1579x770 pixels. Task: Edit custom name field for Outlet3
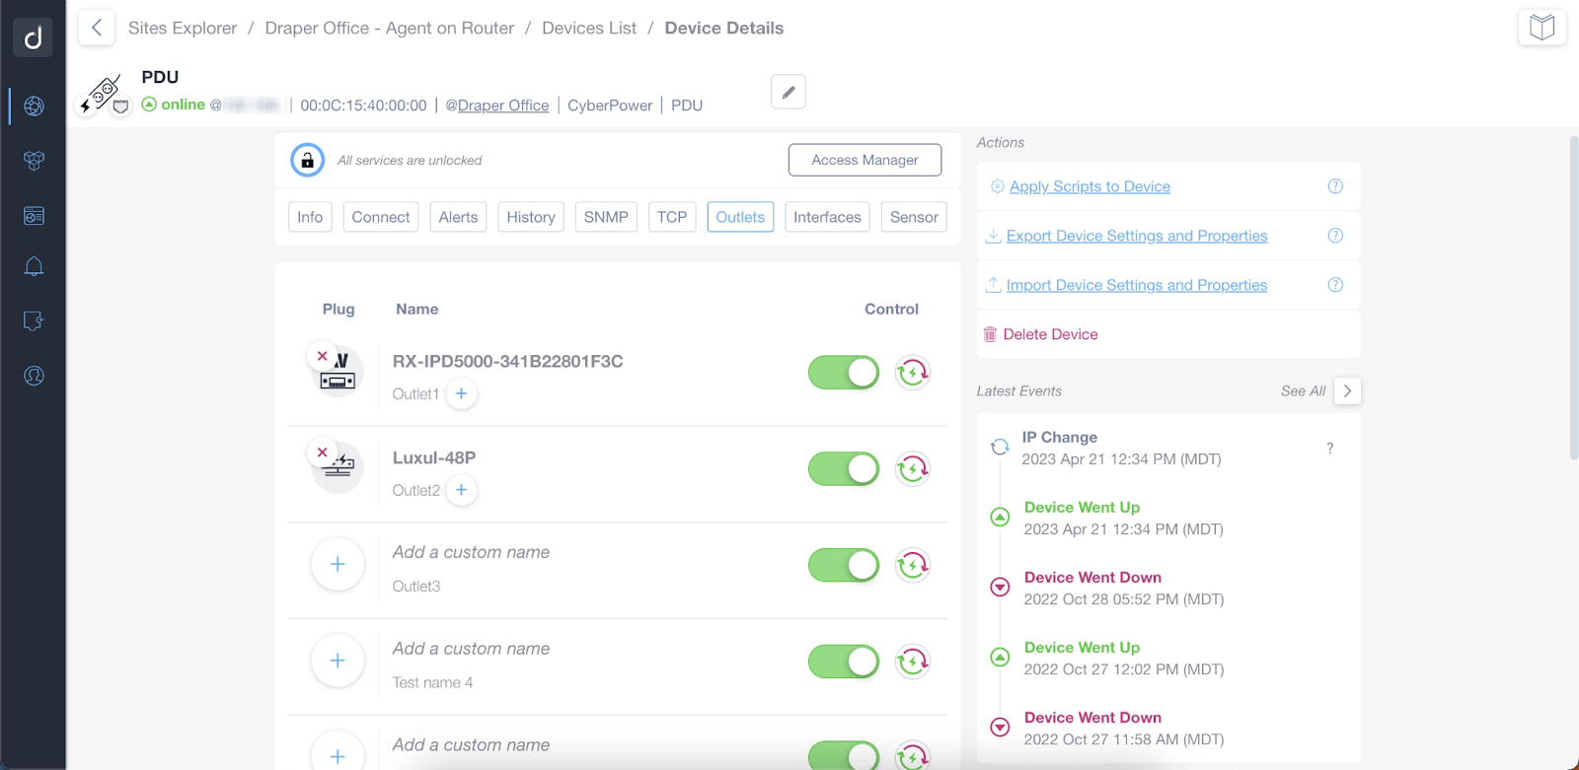pos(471,552)
